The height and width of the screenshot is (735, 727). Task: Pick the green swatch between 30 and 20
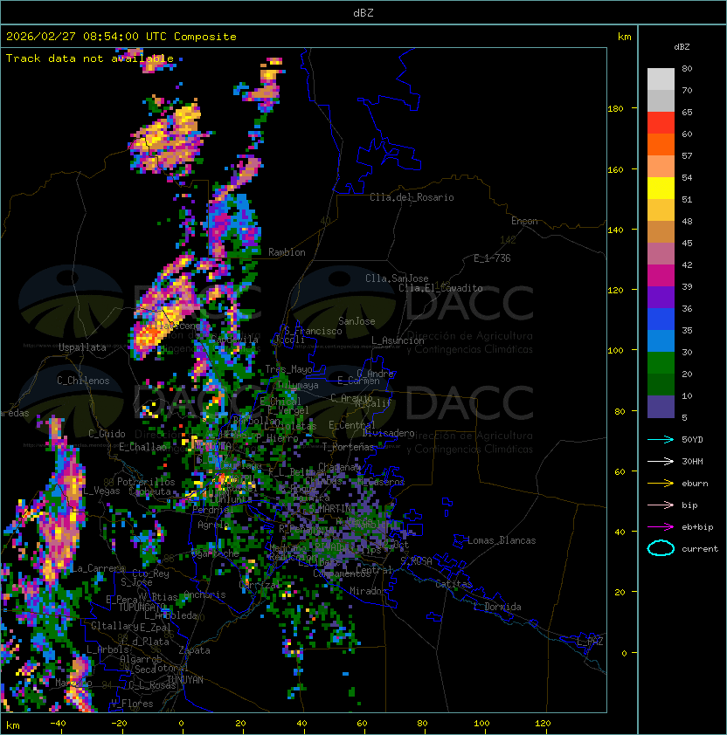(661, 363)
